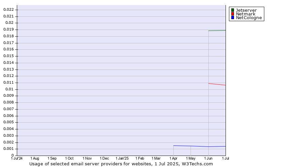This screenshot has height=168, width=303.
Task: Click the 0.021 y-axis value
Action: tap(8, 16)
